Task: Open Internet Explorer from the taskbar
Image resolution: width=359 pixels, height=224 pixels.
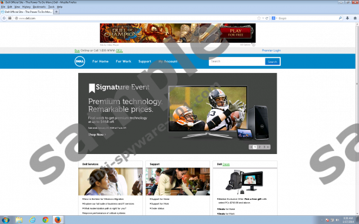Action: click(x=32, y=220)
